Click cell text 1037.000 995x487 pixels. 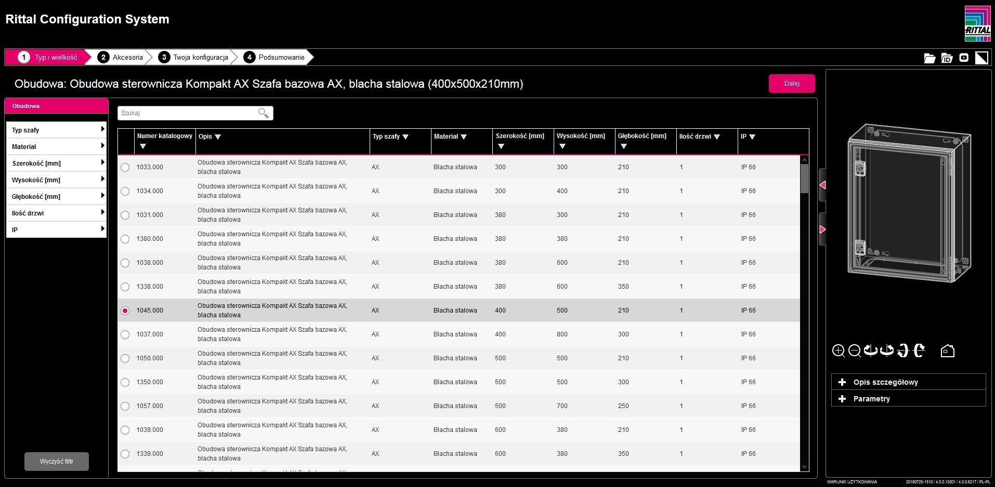tap(150, 334)
